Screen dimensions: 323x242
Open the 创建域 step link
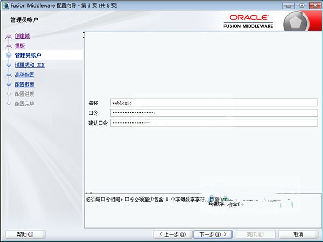click(x=22, y=36)
